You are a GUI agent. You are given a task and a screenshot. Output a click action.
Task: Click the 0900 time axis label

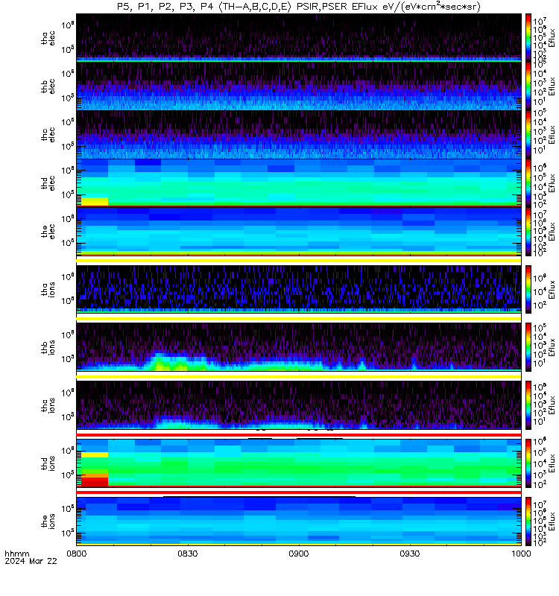click(299, 554)
